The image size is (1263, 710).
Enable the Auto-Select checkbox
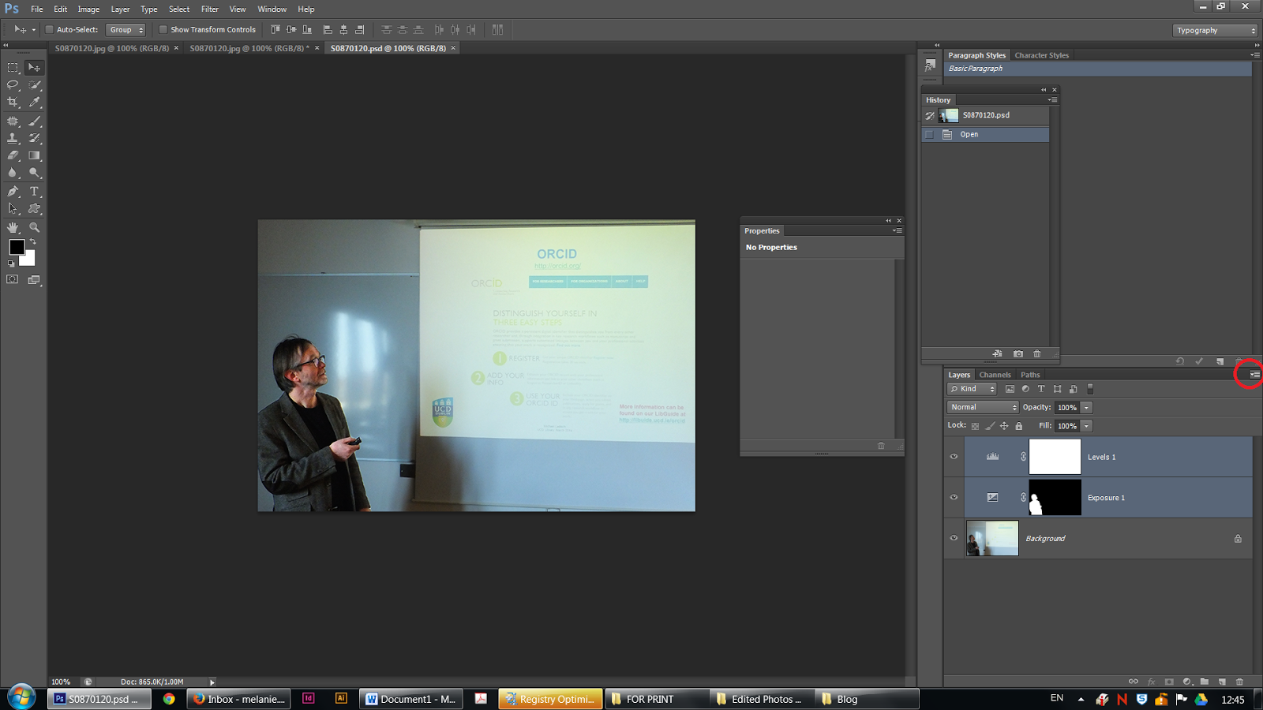49,29
